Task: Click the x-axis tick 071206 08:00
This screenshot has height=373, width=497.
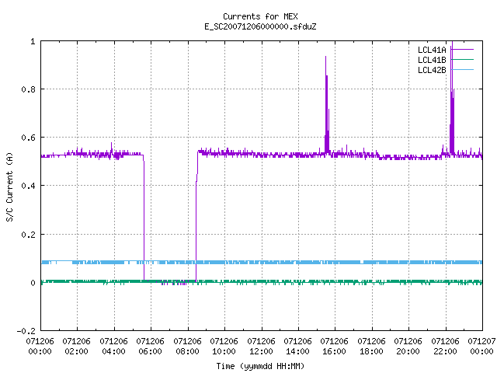Action: coord(187,347)
